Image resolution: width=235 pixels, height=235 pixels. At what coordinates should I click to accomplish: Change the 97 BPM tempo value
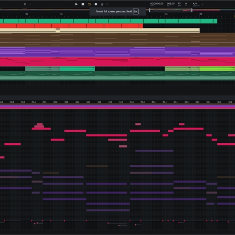[179, 4]
